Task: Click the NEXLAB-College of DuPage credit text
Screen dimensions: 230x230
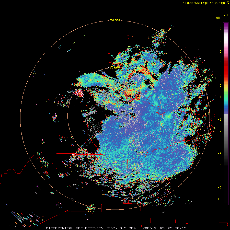Action: (204, 3)
